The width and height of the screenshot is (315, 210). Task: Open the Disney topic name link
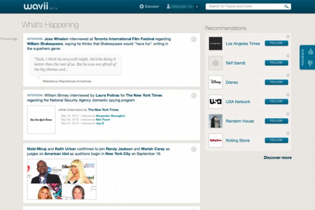(232, 83)
